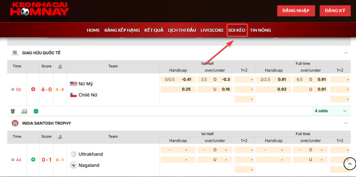The image size is (356, 177).
Task: Select 1st half handicap odds 0.25
Action: (x=186, y=89)
